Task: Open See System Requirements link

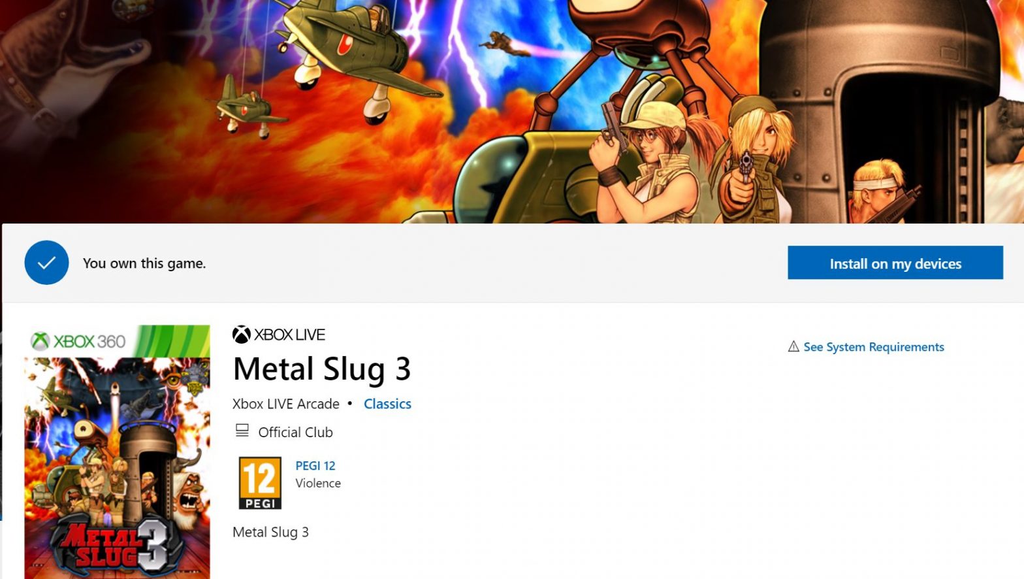Action: click(874, 347)
